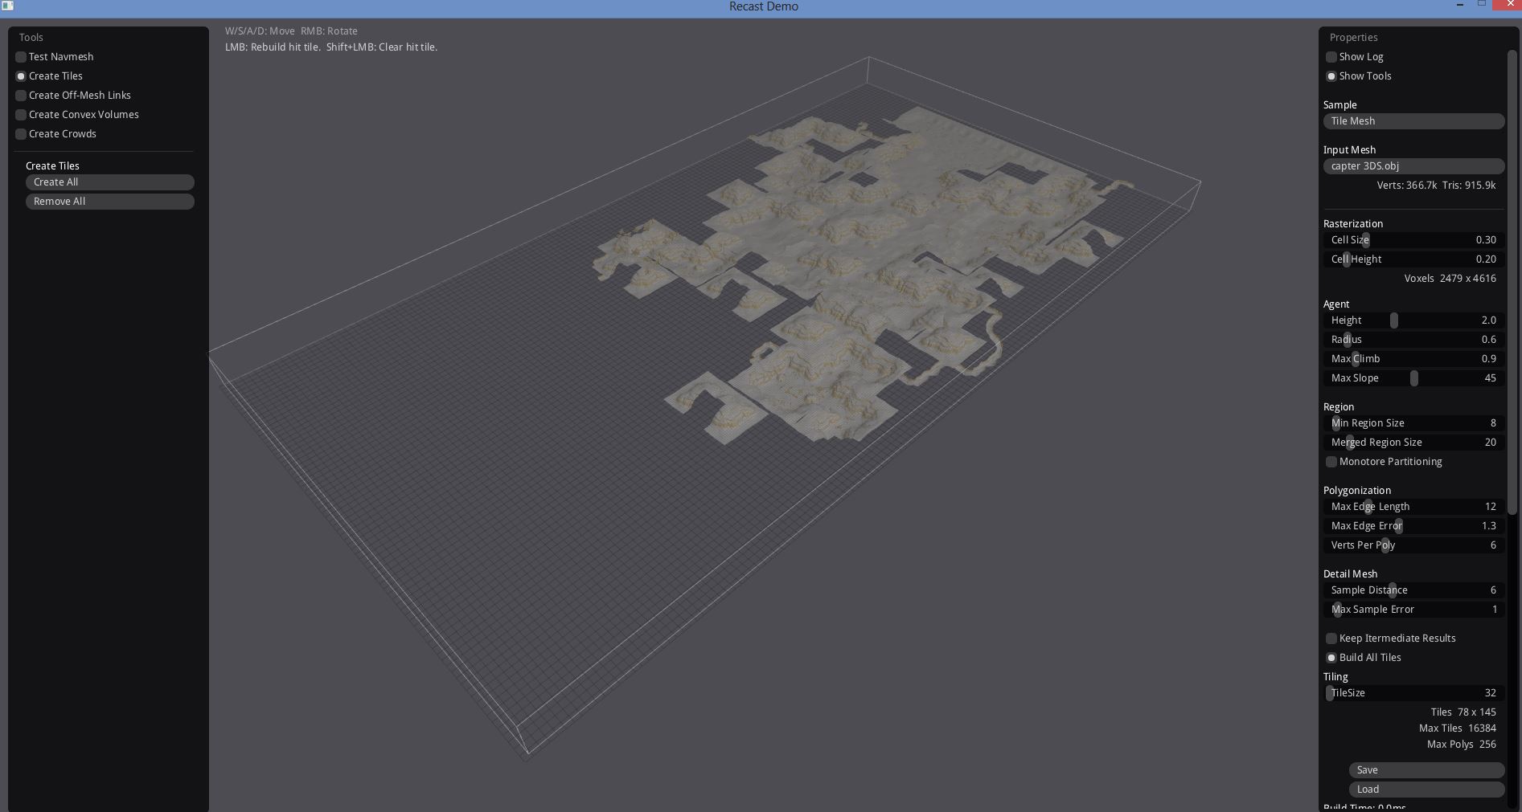
Task: Select the Test Navmesh tool
Action: click(22, 57)
